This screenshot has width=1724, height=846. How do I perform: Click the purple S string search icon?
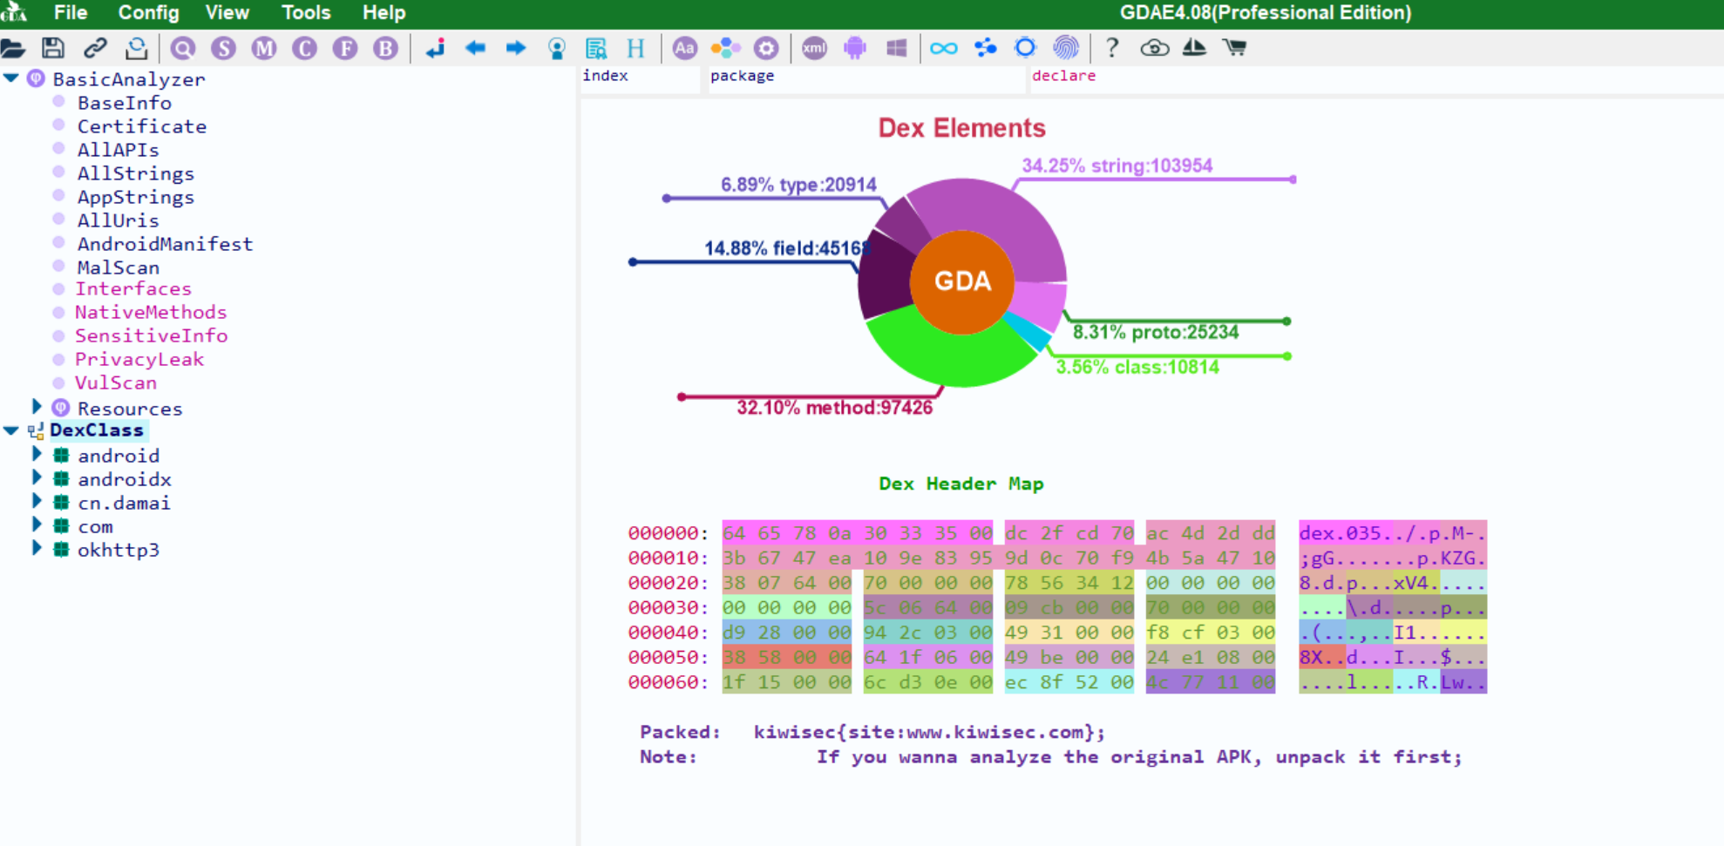pyautogui.click(x=223, y=48)
